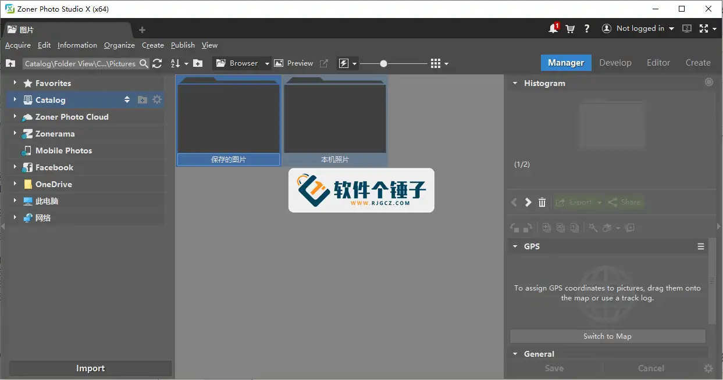Screen dimensions: 723x380
Task: Switch to the Manager module
Action: (x=566, y=63)
